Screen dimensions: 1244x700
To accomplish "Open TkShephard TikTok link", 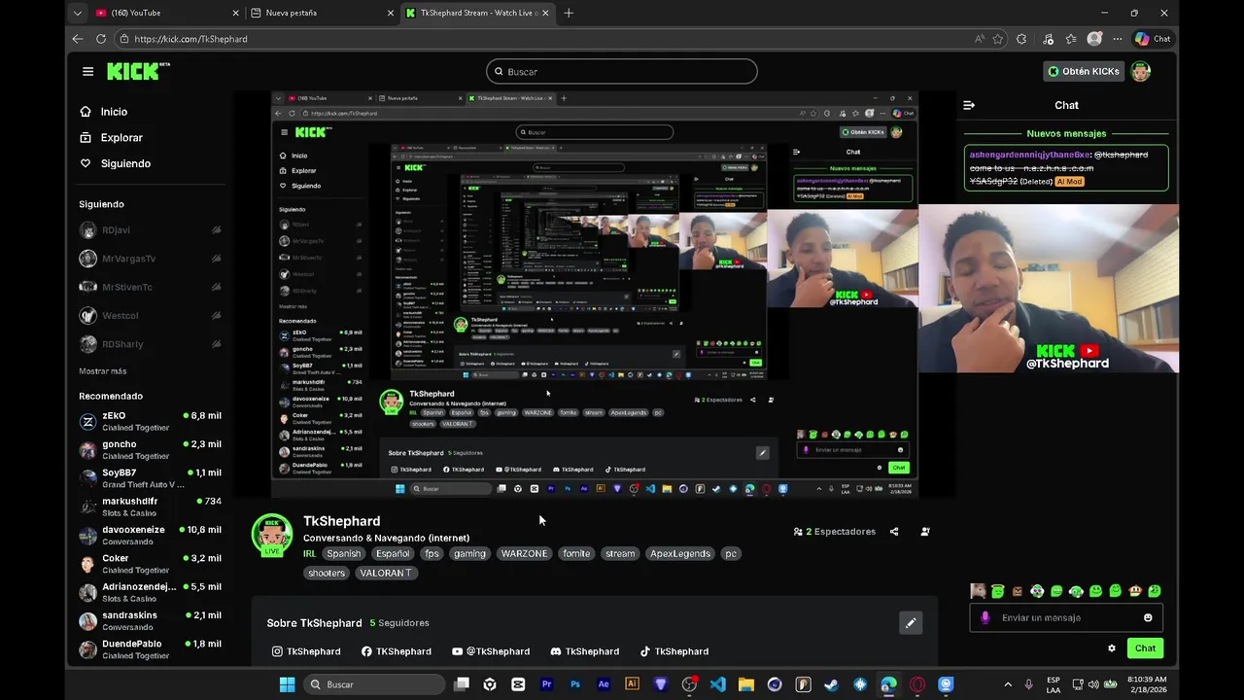I will (674, 651).
